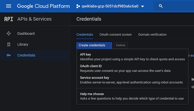Click the Dashboard sidebar icon
194x111 pixels.
coord(9,34)
